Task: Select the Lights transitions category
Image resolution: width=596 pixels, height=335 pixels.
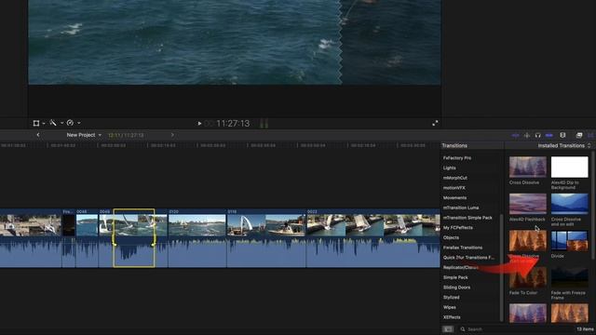Action: coord(449,167)
